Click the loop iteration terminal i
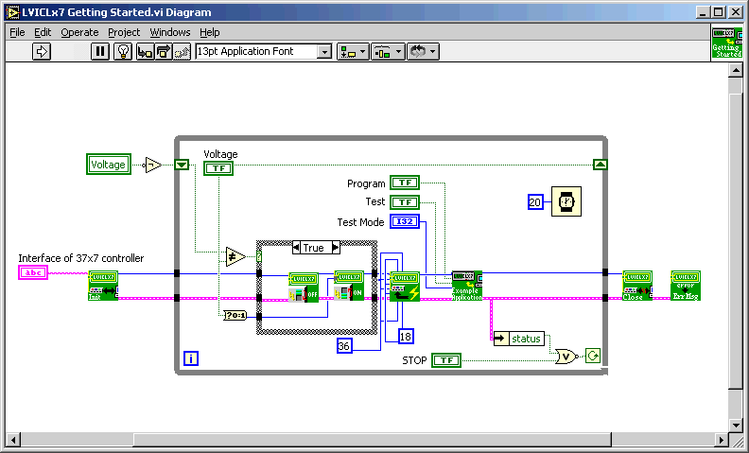Screen dimensions: 749x453 pyautogui.click(x=191, y=358)
